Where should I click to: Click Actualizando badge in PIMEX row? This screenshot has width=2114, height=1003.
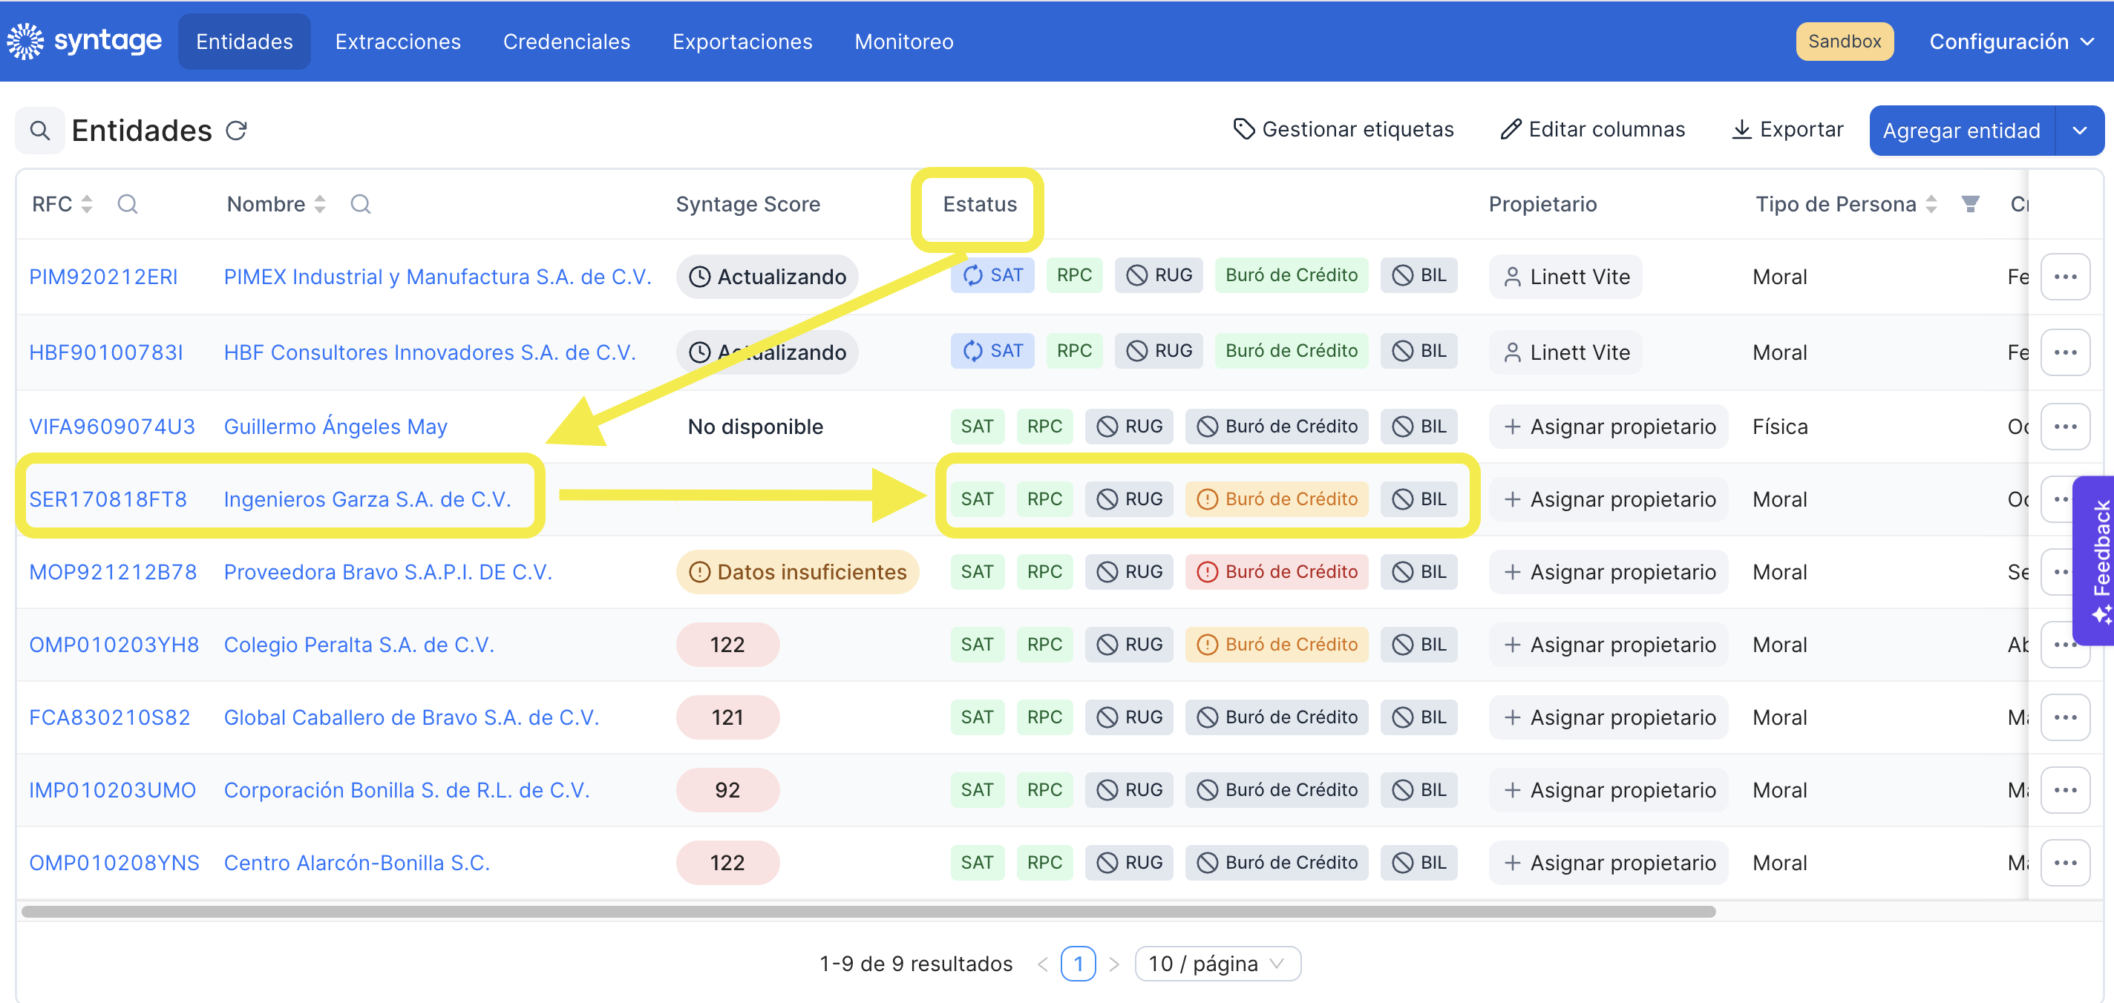pos(767,277)
